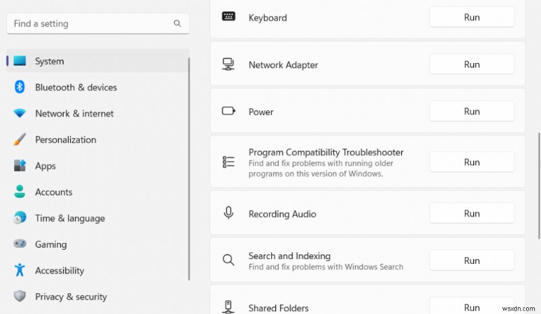Click the Network Adapter computer icon

[229, 64]
